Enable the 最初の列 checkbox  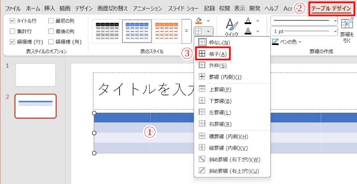[51, 21]
